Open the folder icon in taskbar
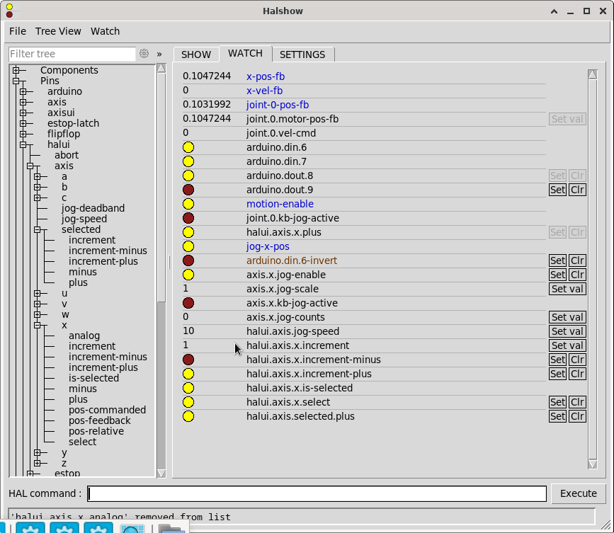Viewport: 614px width, 533px height. 171,529
